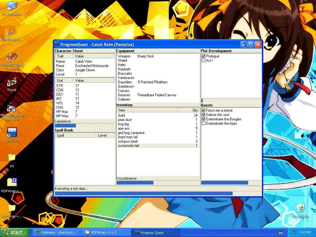Select the lizard man tail row
316x237 pixels.
coord(158,137)
